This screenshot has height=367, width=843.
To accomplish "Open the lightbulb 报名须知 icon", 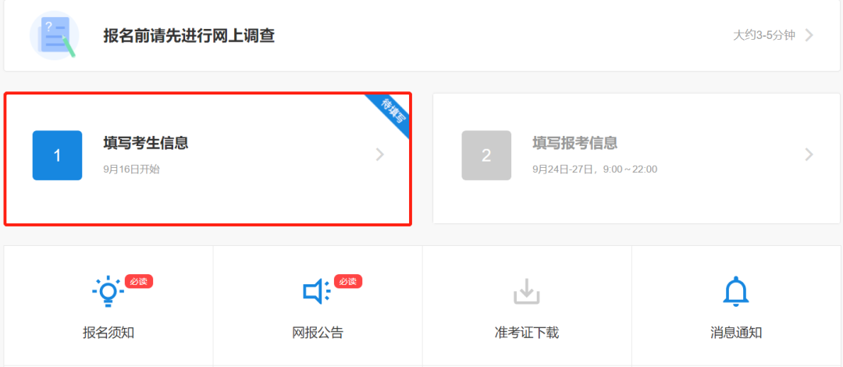I will pos(108,291).
